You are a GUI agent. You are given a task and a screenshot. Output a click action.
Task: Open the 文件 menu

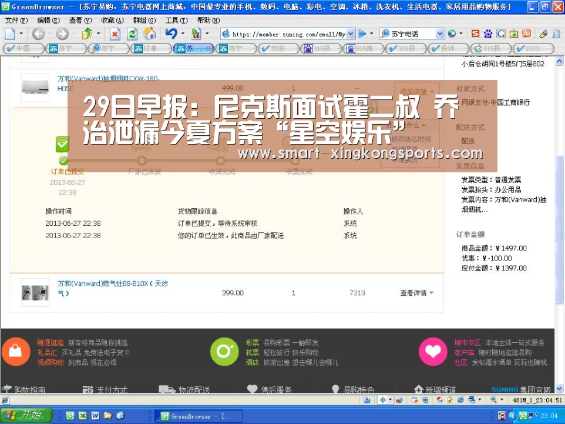(16, 20)
